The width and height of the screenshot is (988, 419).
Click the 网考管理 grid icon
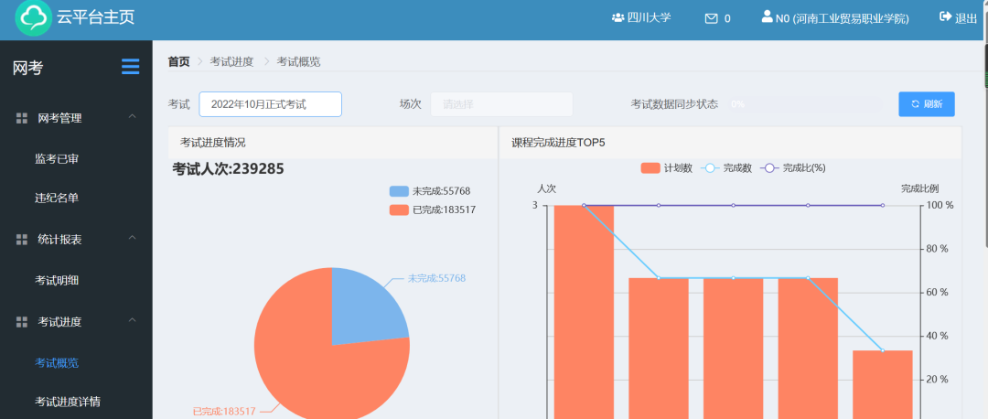pos(22,118)
